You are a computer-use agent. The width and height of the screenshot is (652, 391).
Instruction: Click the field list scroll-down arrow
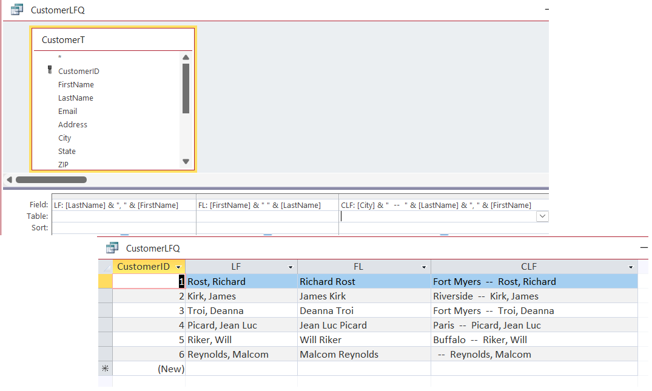tap(186, 161)
